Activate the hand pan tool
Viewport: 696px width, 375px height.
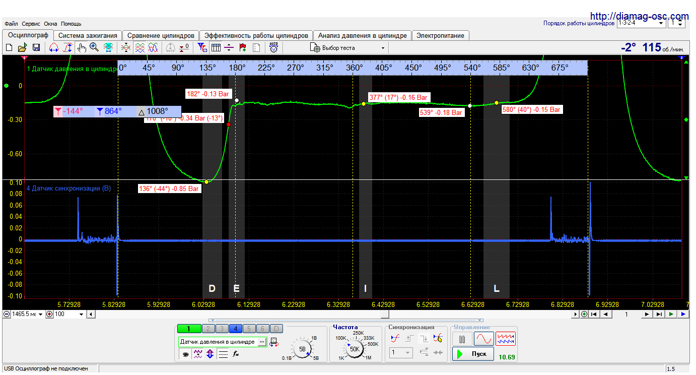(82, 48)
